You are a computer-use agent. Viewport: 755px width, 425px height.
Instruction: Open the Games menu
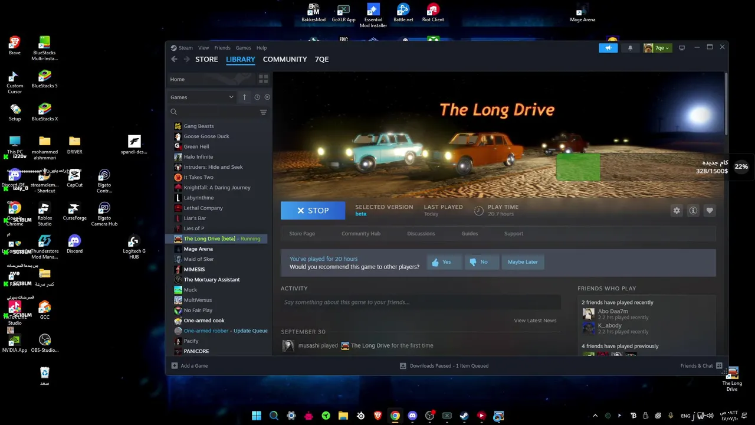coord(244,48)
